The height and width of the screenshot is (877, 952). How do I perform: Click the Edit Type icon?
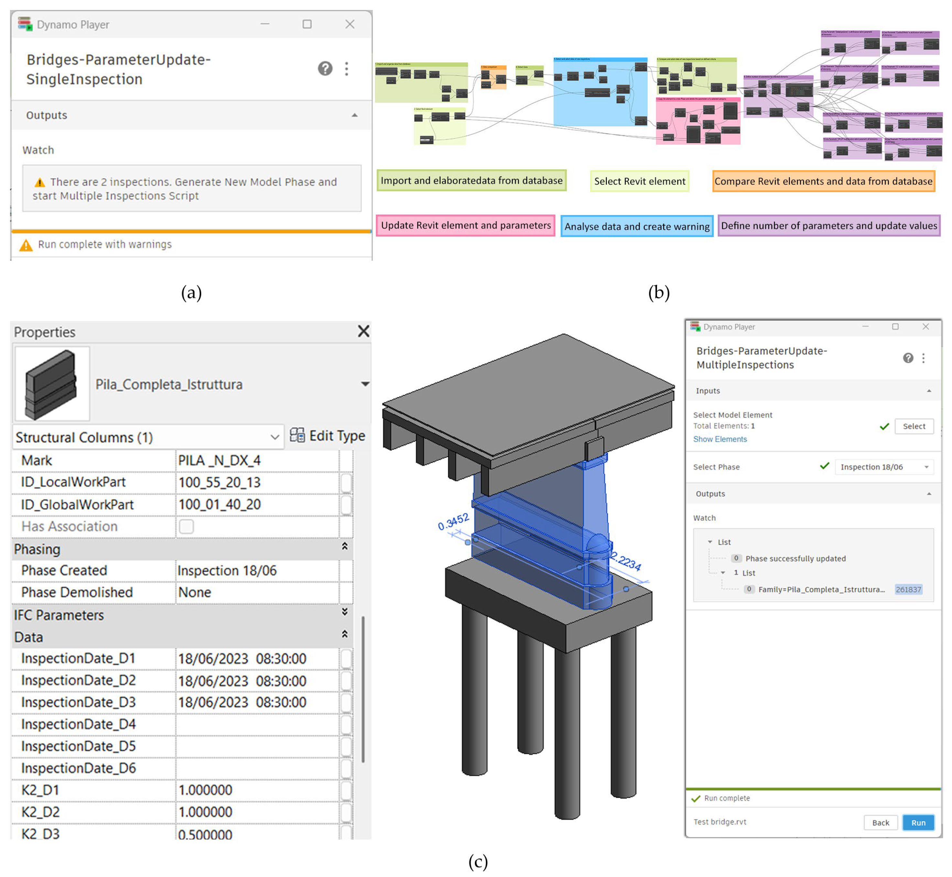click(297, 435)
